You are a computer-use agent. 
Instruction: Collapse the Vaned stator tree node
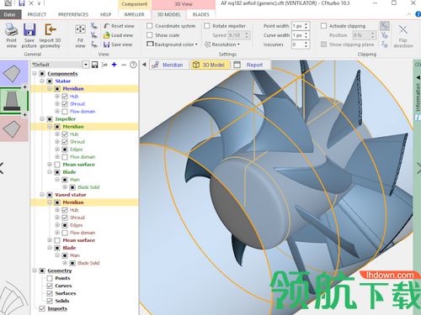[x=42, y=195]
